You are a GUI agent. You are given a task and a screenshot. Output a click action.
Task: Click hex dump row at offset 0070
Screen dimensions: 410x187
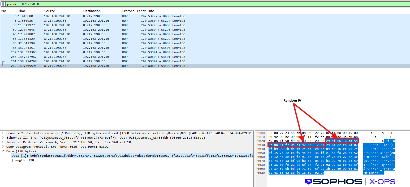click(326, 161)
